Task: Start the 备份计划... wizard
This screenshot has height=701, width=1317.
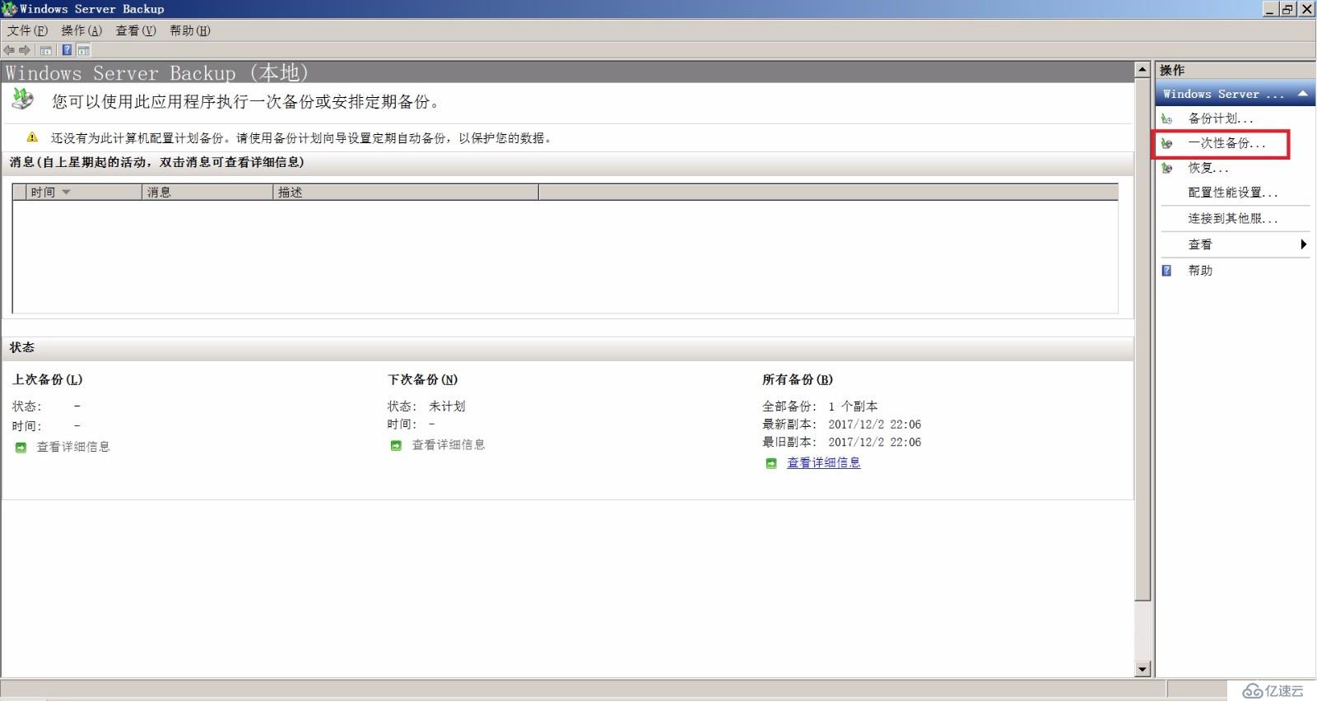Action: pyautogui.click(x=1221, y=118)
